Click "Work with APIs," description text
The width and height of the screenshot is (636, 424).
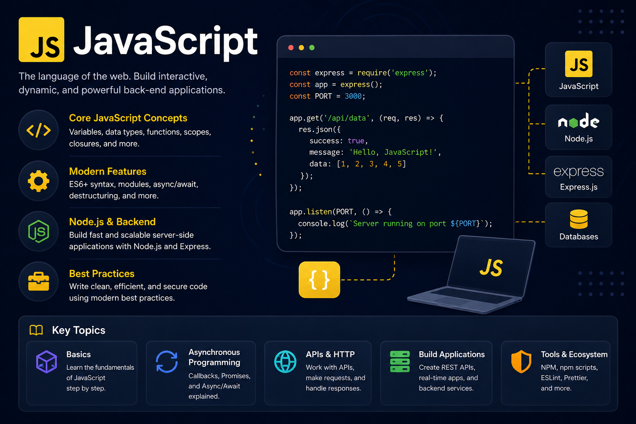330,367
